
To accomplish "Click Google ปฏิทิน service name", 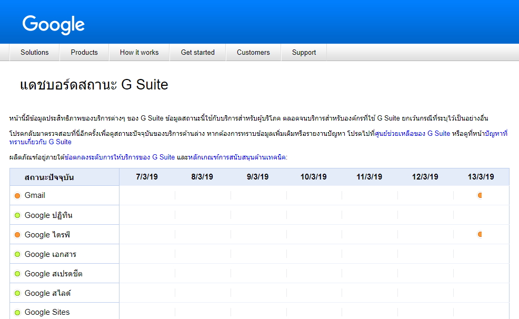I will click(x=48, y=215).
